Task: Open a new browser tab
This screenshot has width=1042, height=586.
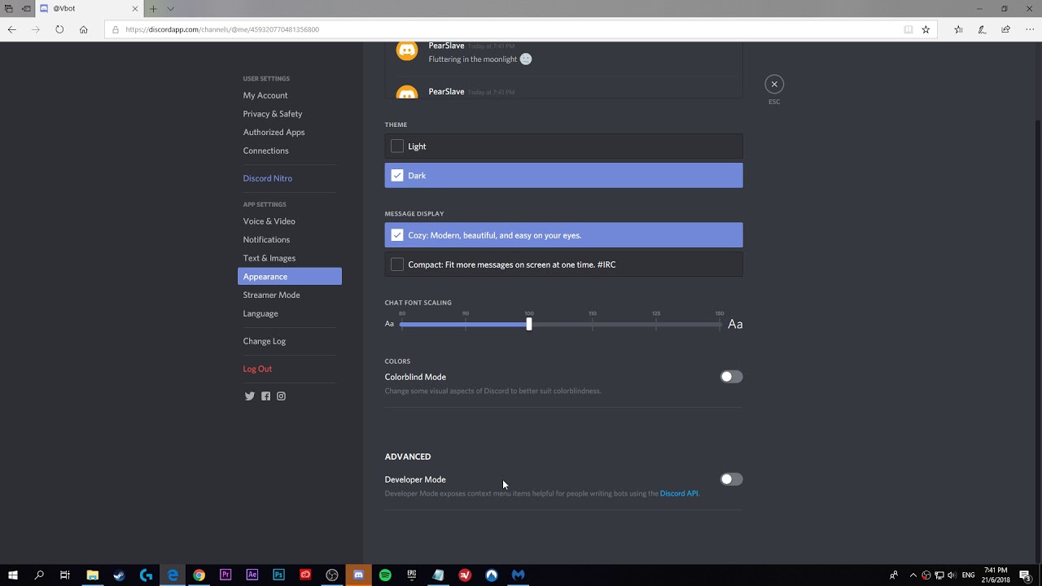Action: coord(152,9)
